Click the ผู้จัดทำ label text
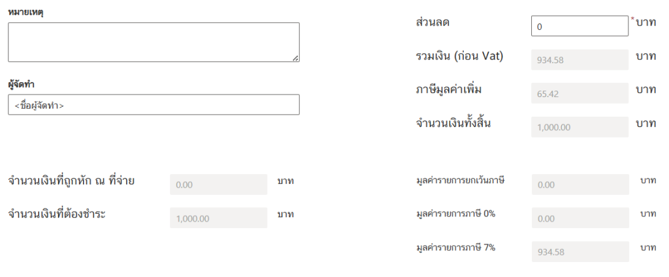 pos(21,84)
